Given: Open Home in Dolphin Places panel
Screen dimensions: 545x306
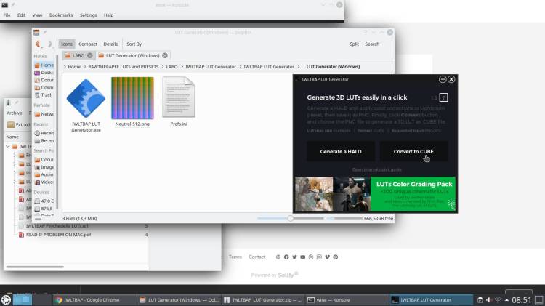Looking at the screenshot, I should 44,65.
